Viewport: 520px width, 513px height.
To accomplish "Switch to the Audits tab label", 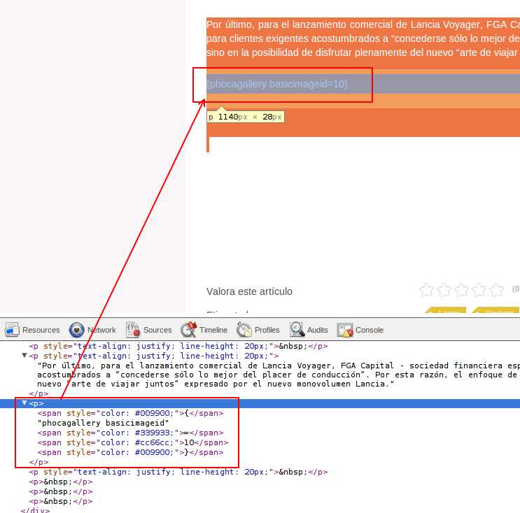I will pyautogui.click(x=317, y=330).
